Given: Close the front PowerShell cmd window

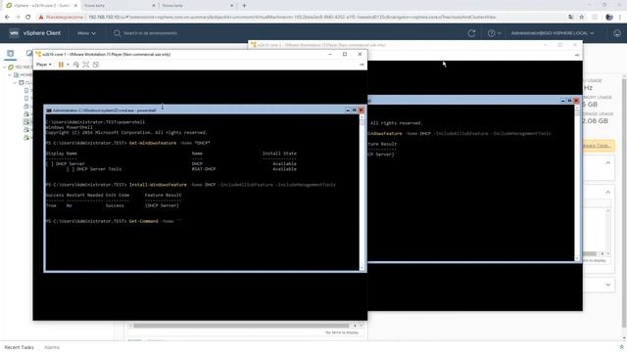Looking at the screenshot, I should point(362,110).
